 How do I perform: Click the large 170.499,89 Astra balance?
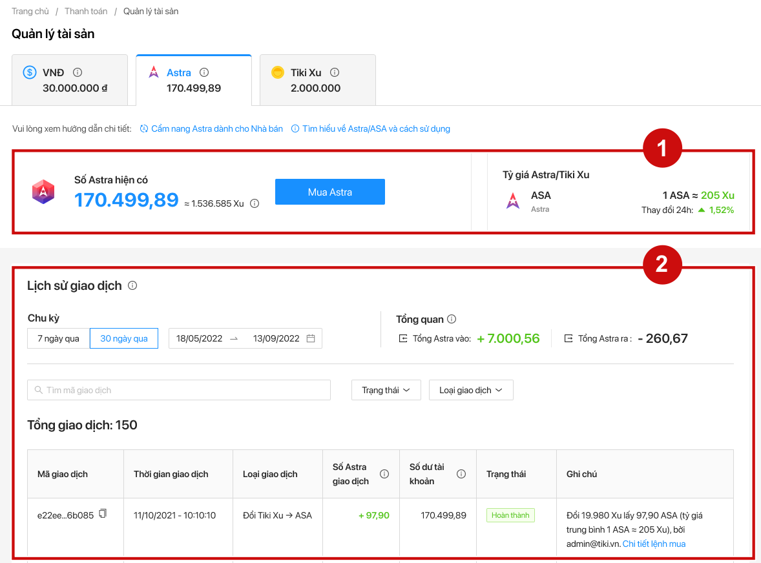pyautogui.click(x=126, y=200)
